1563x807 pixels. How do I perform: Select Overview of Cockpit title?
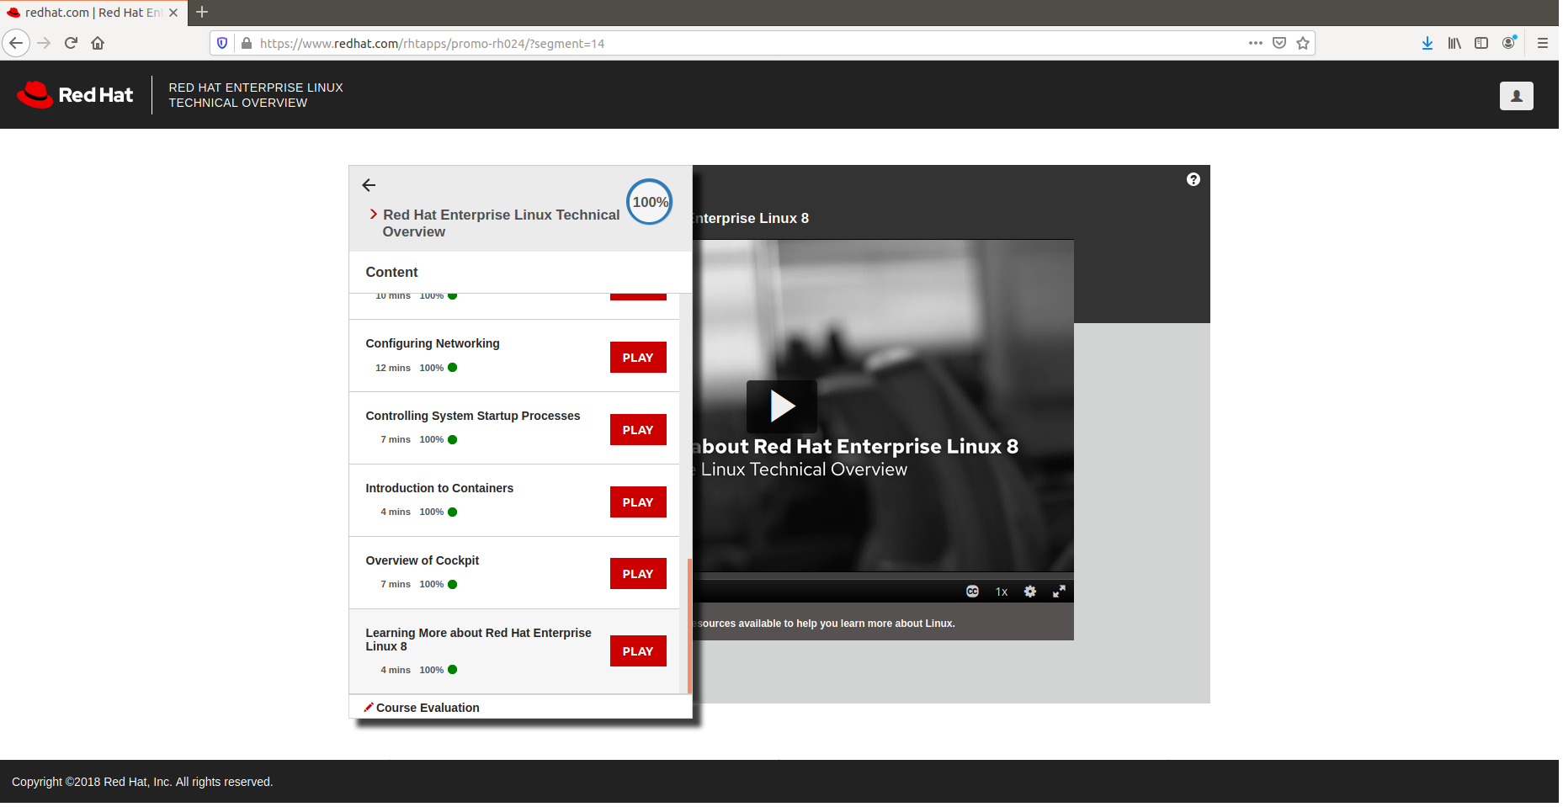point(423,560)
